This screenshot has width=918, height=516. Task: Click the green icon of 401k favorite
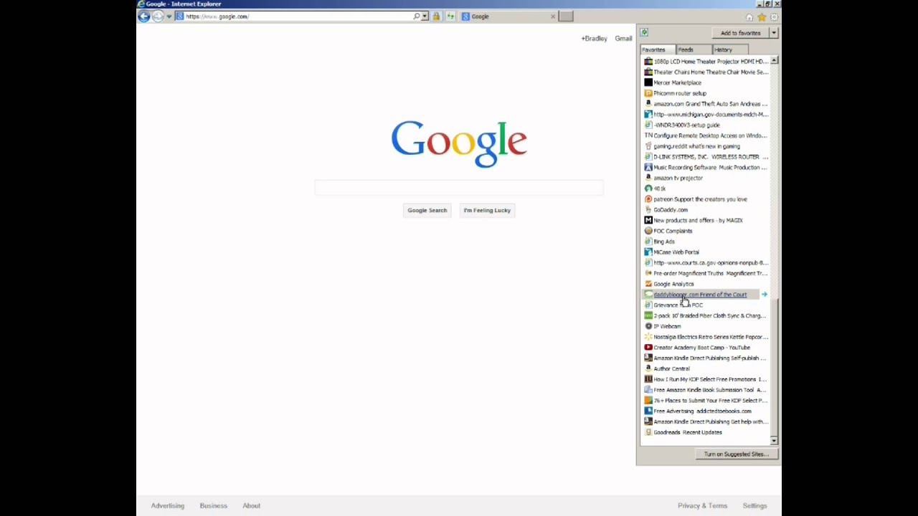(x=648, y=188)
